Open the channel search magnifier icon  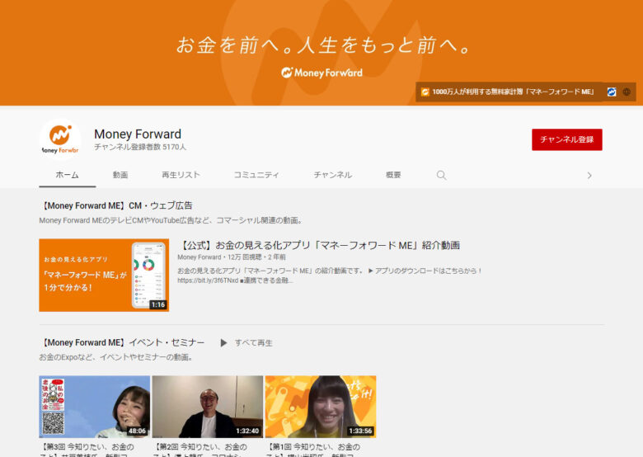point(441,175)
